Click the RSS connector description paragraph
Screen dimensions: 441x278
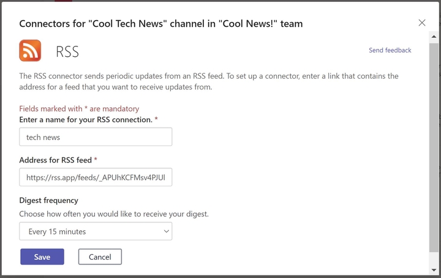tap(209, 81)
